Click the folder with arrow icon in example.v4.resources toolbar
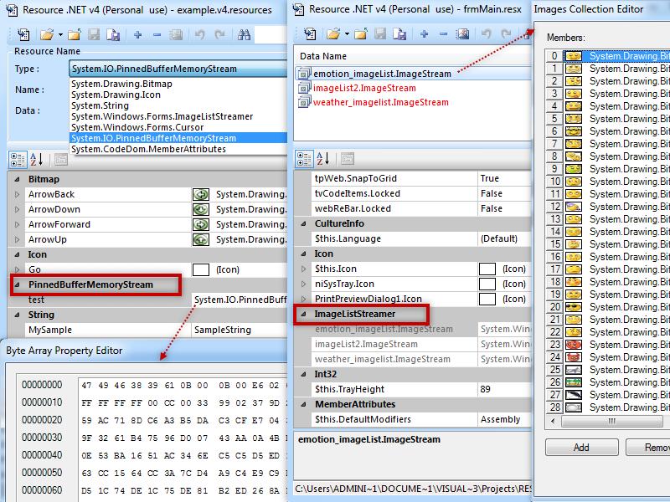This screenshot has width=670, height=502. point(75,35)
